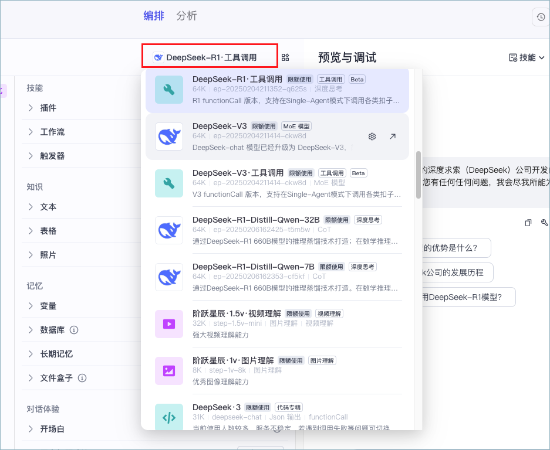Click the 预览与调试 heading
550x450 pixels.
[x=347, y=57]
